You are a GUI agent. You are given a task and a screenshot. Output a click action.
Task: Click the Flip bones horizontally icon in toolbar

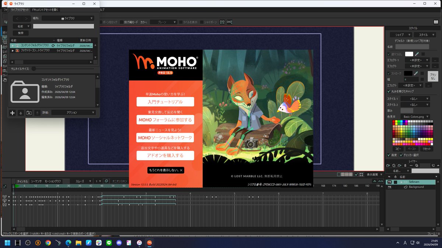click(x=222, y=22)
